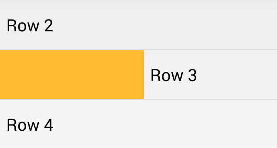Click blank area right of Row 2 text
277x148 pixels.
[x=165, y=25]
